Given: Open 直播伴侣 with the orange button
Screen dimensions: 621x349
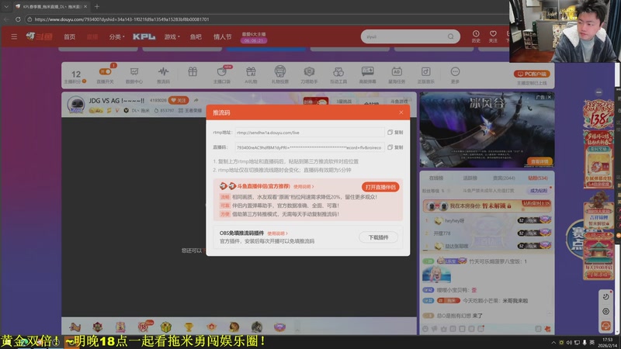Looking at the screenshot, I should point(380,187).
